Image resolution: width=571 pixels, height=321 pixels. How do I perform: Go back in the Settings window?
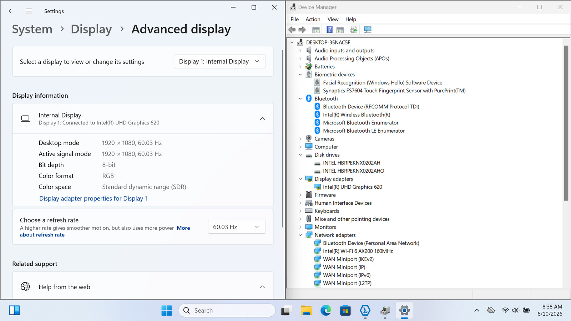click(11, 11)
